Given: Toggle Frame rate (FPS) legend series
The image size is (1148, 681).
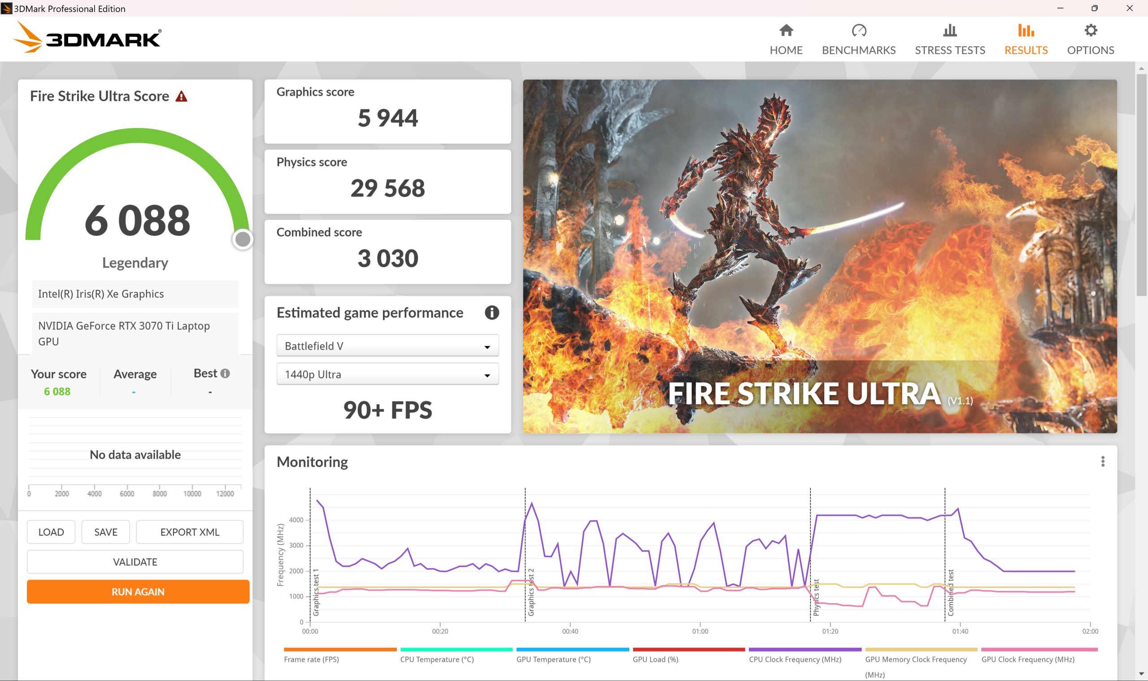Looking at the screenshot, I should [x=311, y=659].
